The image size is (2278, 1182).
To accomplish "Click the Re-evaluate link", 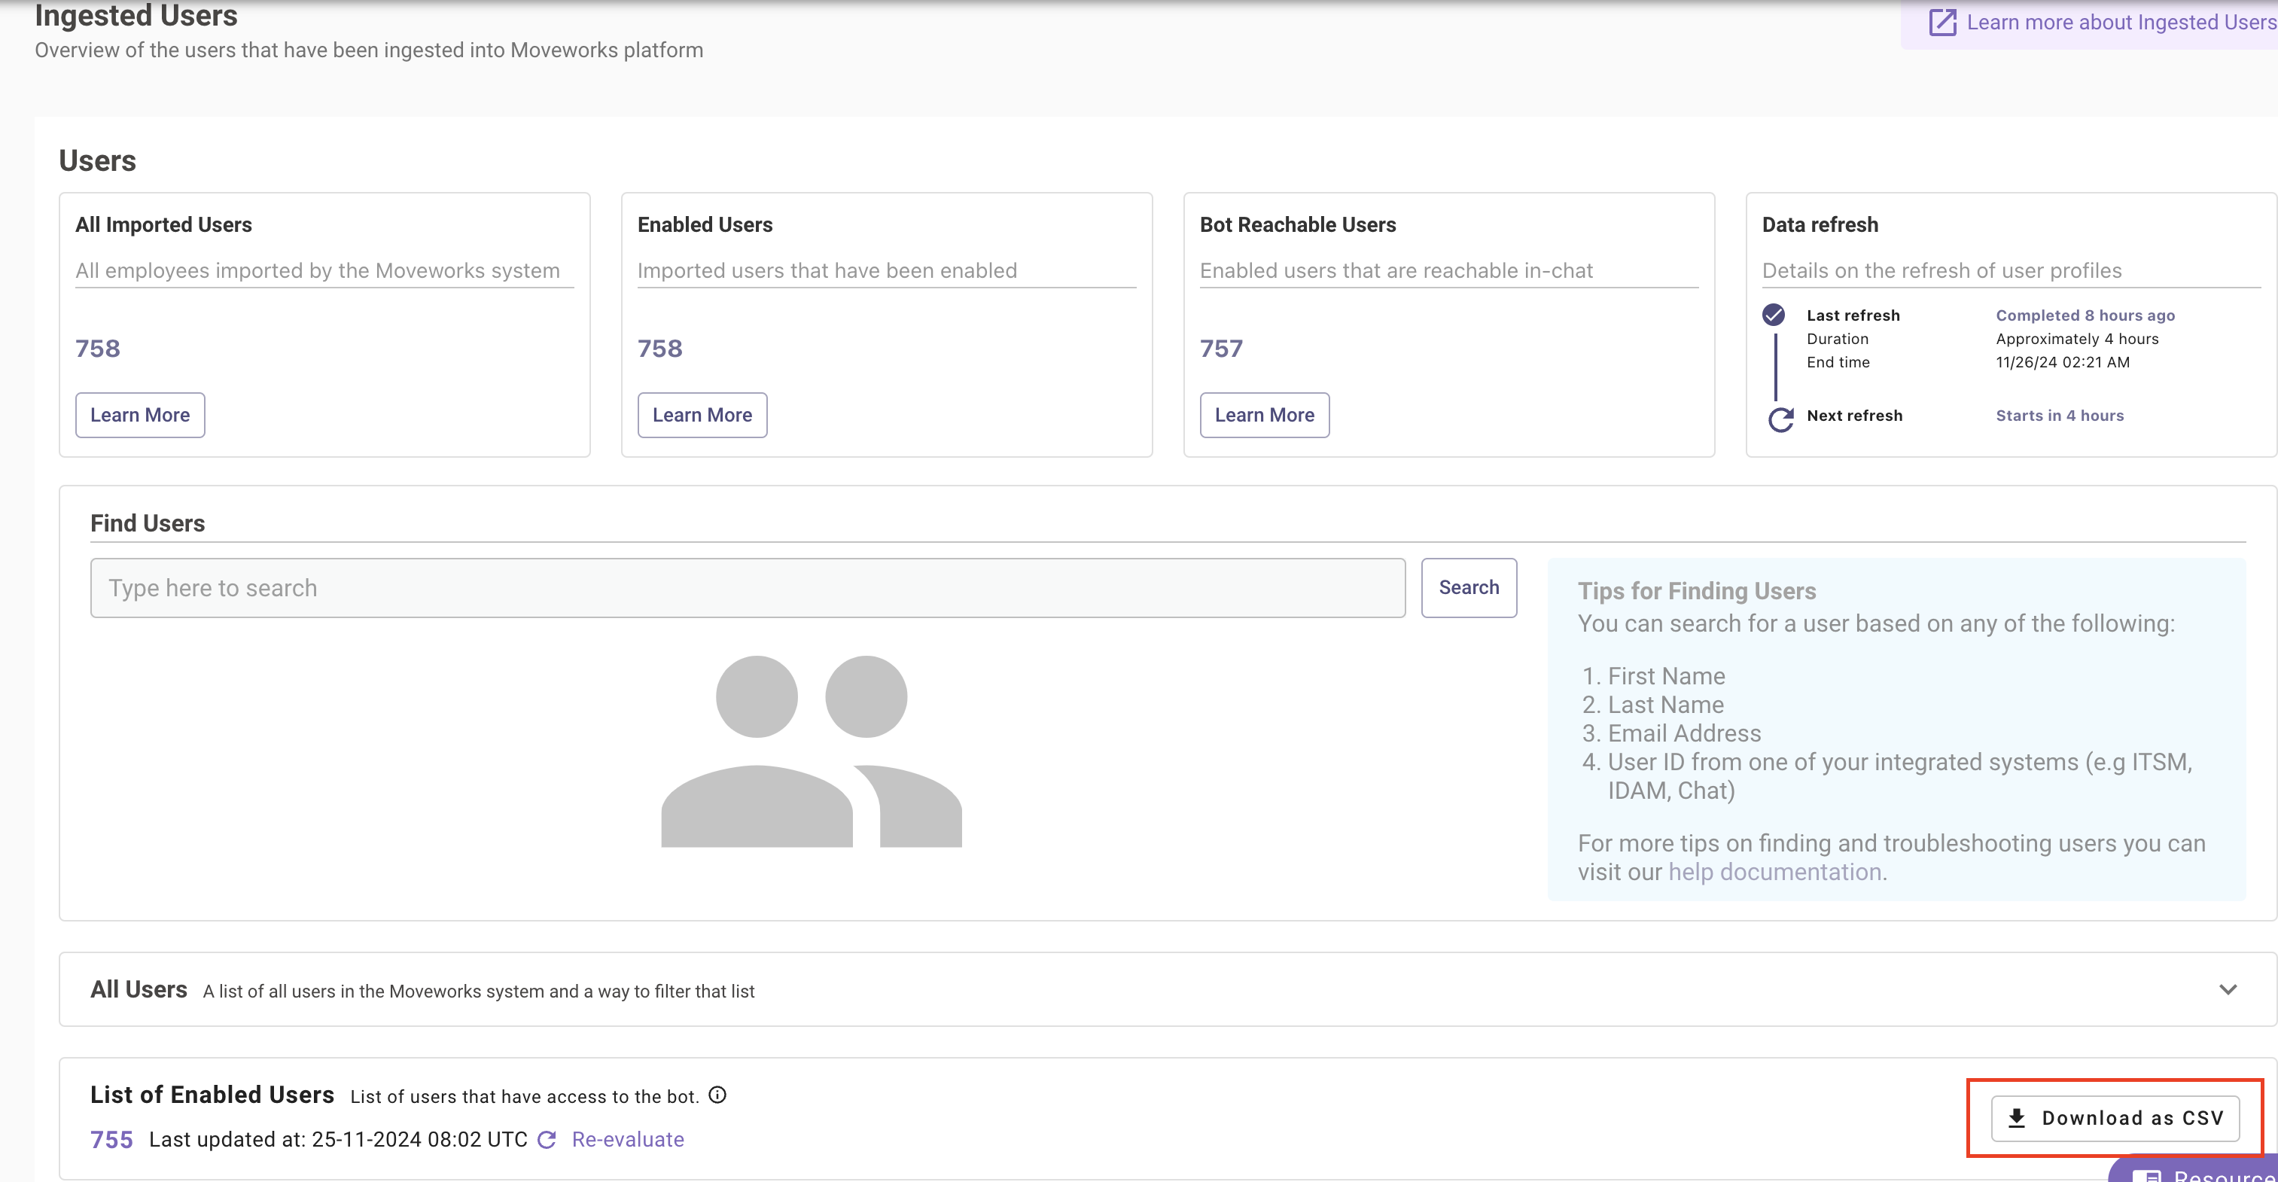I will pyautogui.click(x=628, y=1140).
